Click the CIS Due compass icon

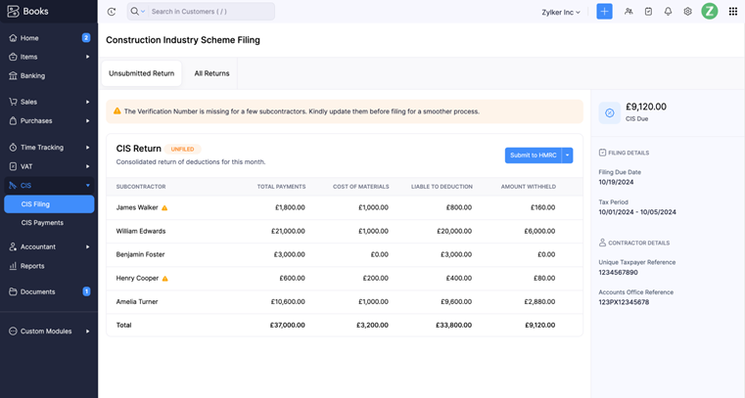point(610,112)
